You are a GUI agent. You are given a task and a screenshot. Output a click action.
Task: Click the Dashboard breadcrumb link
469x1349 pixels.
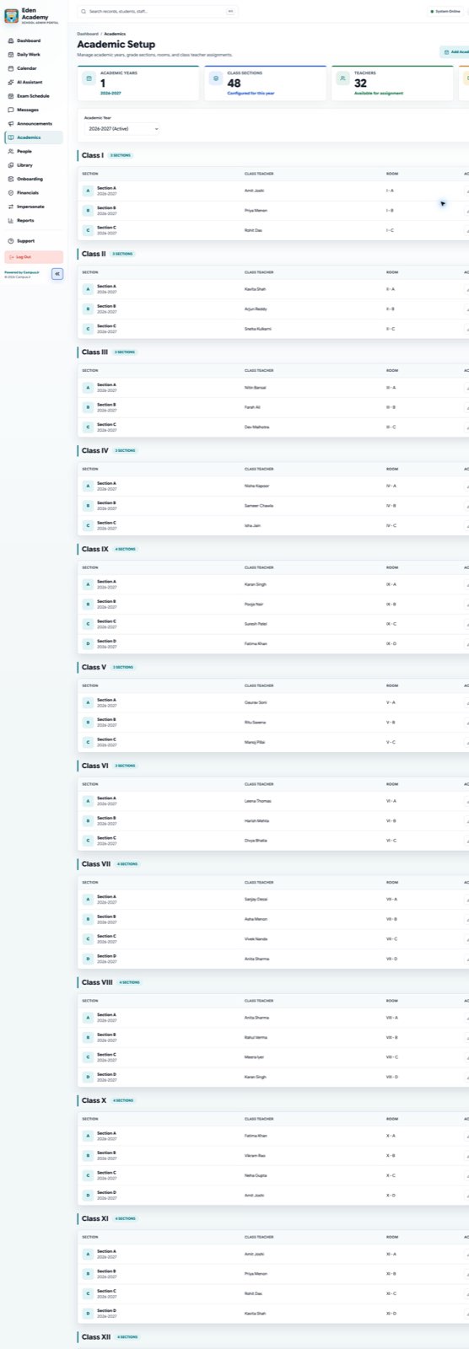click(88, 34)
